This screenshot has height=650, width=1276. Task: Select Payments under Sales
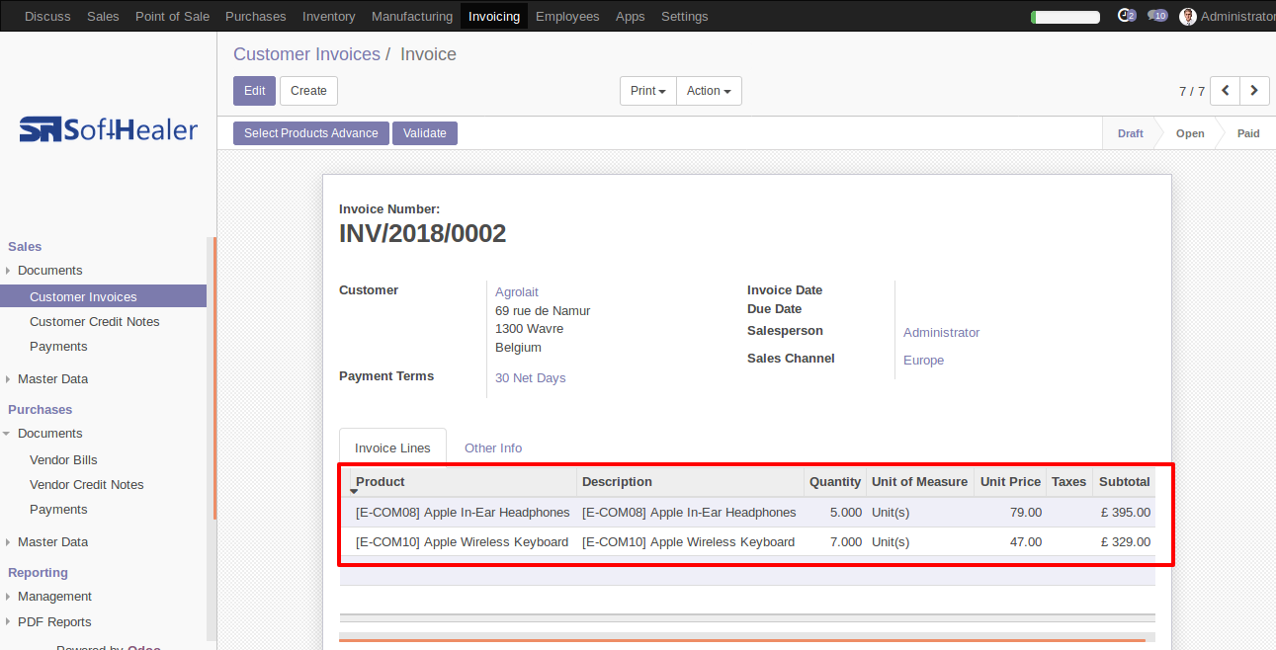(58, 347)
